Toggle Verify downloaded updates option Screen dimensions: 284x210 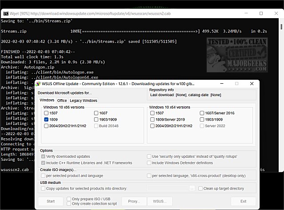(x=43, y=156)
